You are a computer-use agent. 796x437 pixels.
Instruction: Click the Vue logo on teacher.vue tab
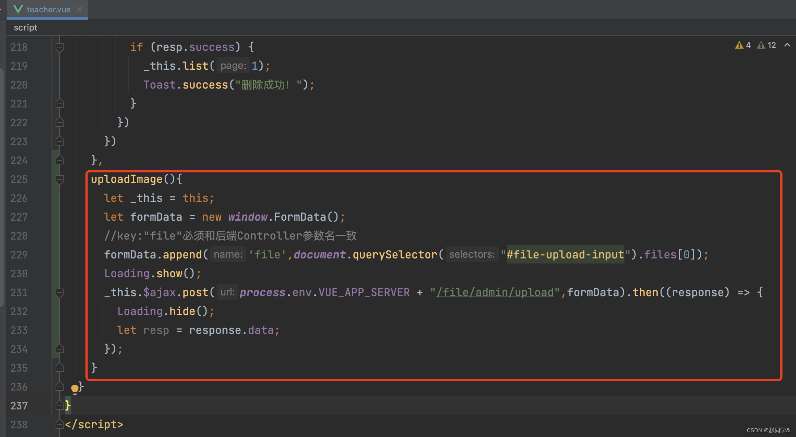pyautogui.click(x=18, y=9)
